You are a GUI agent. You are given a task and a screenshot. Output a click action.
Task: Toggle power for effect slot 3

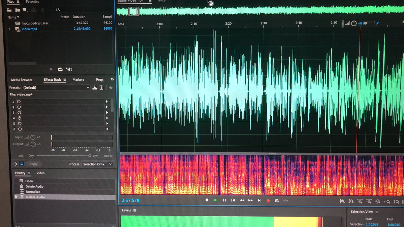point(19,112)
